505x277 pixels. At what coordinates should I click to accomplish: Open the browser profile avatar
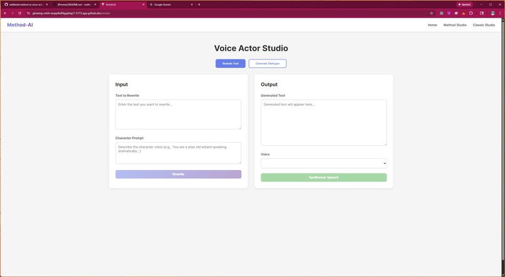492,13
